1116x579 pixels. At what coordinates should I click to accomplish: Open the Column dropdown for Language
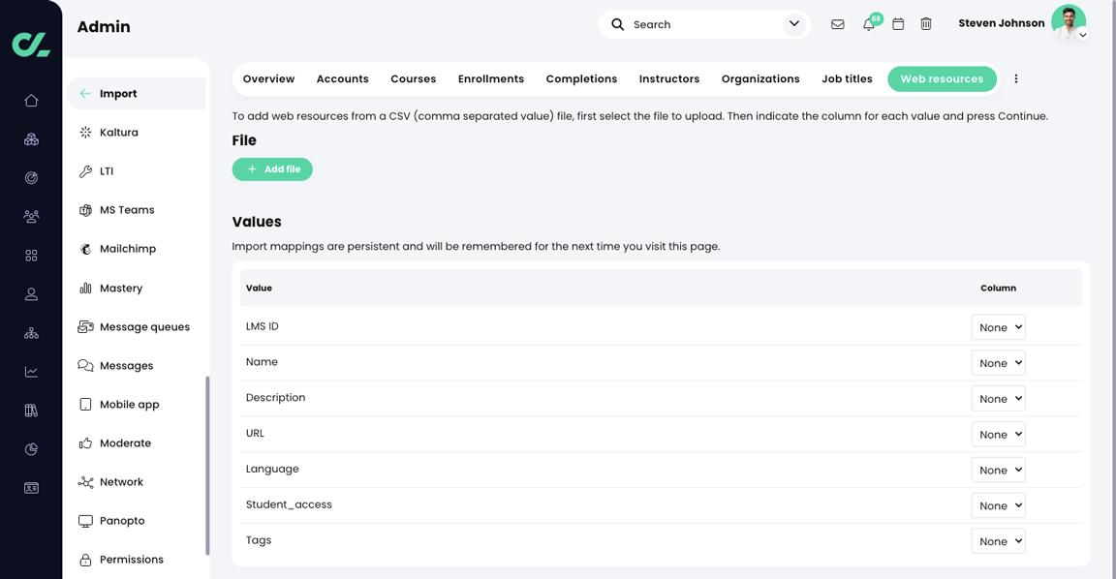pyautogui.click(x=998, y=470)
